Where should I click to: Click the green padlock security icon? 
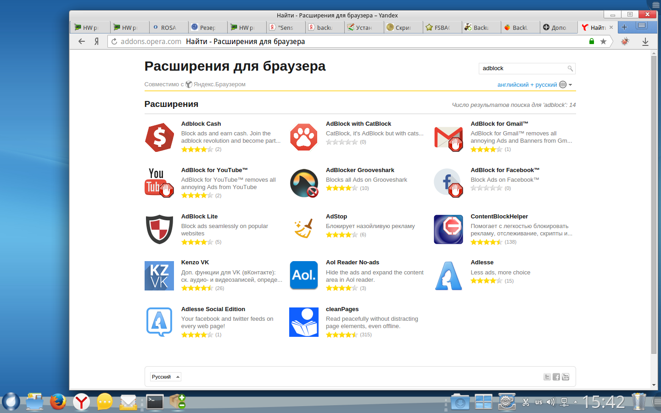592,41
